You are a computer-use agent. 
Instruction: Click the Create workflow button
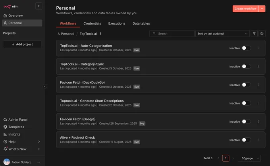(245, 9)
